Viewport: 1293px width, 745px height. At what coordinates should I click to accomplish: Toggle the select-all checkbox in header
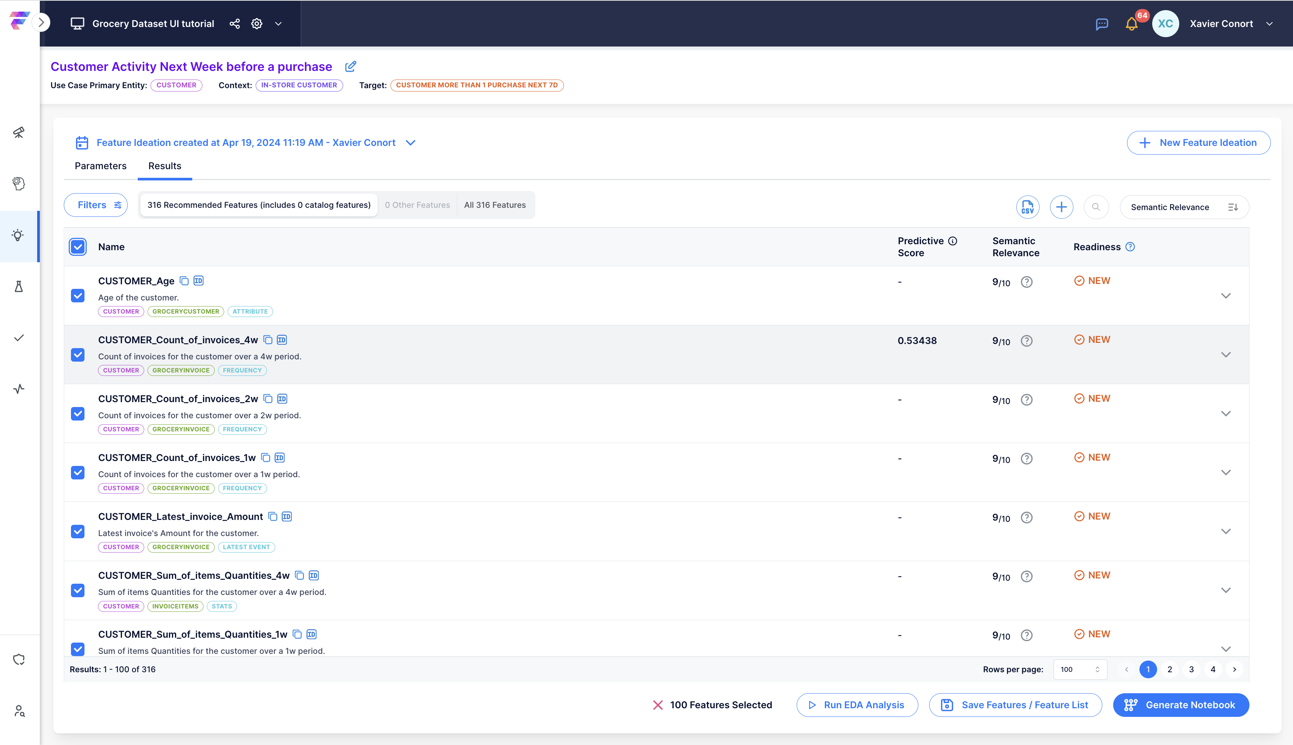tap(78, 246)
